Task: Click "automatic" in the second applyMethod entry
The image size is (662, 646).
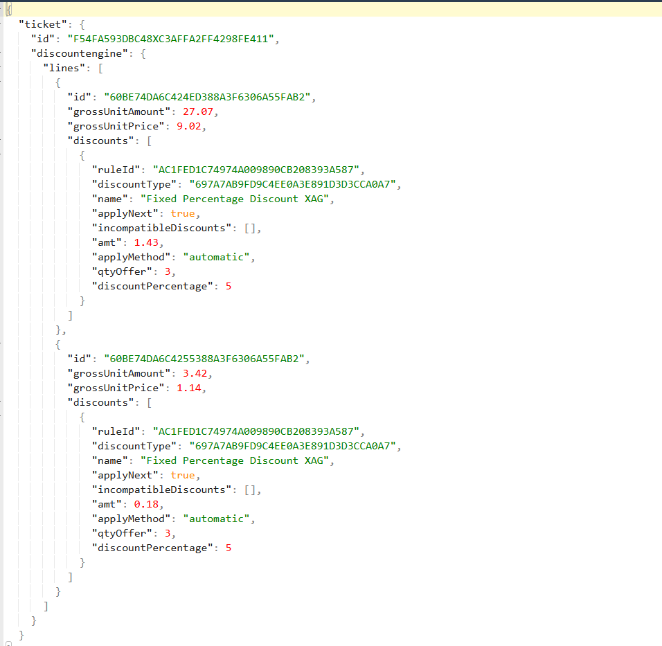Action: pos(215,519)
